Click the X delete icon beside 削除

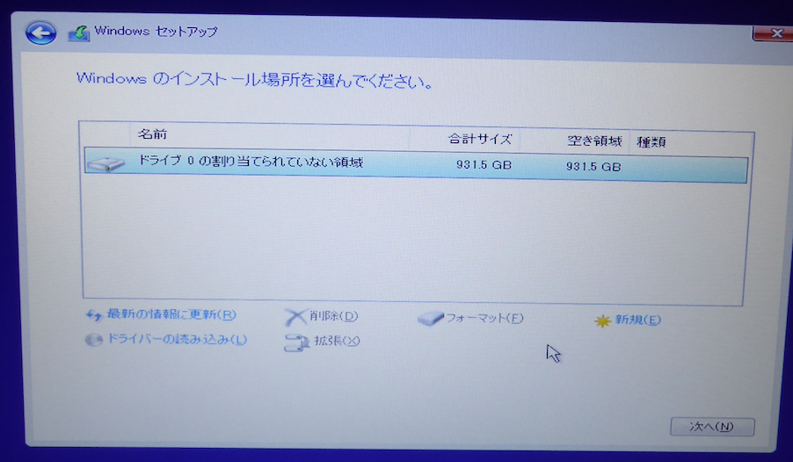tap(295, 317)
